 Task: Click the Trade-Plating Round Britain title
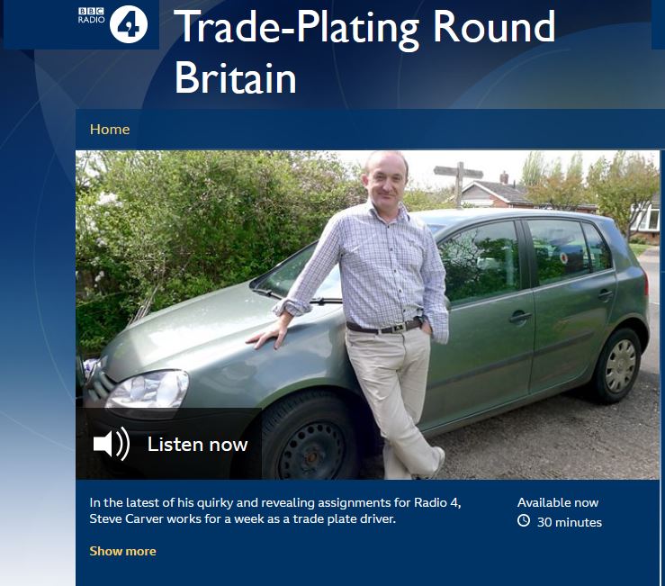click(x=364, y=52)
